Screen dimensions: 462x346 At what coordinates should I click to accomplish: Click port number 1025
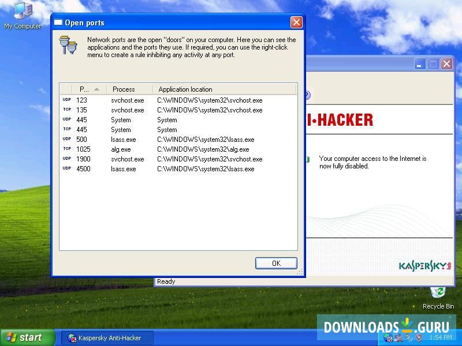(x=83, y=149)
